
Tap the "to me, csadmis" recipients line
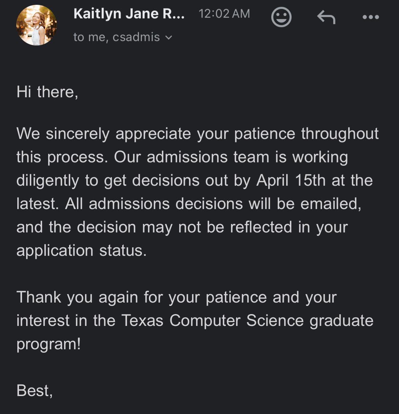(117, 37)
